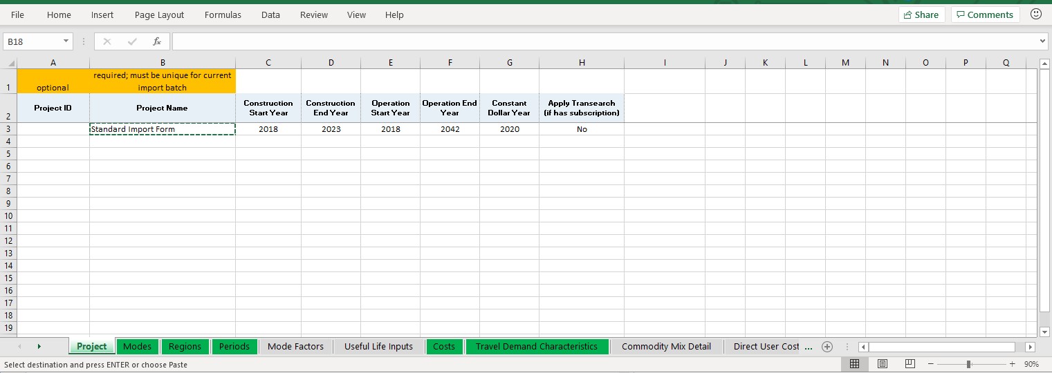Add a new sheet with plus icon
This screenshot has height=373, width=1052.
pos(827,347)
